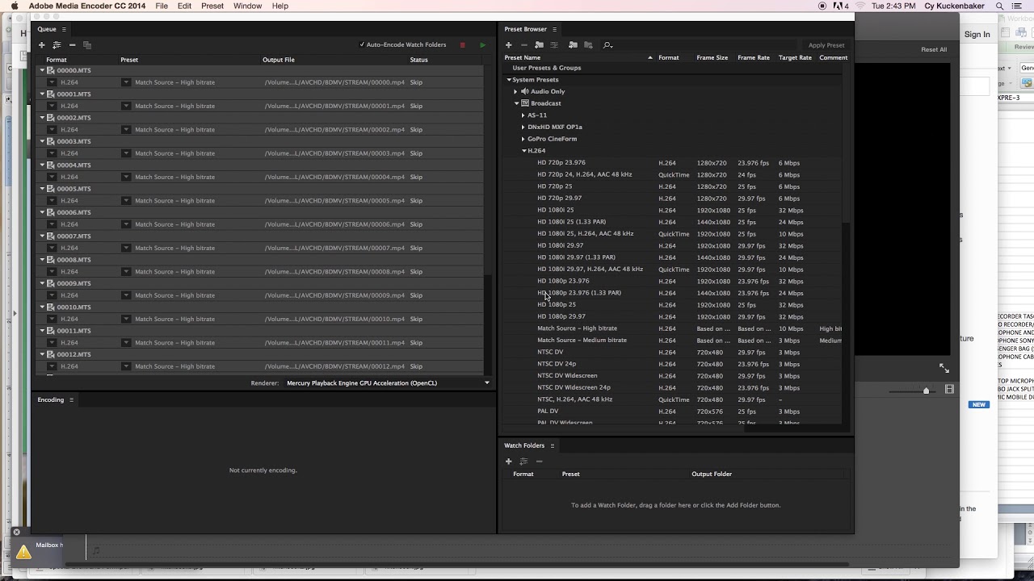Export presets icon in Preset Browser
The image size is (1034, 581).
pos(588,45)
